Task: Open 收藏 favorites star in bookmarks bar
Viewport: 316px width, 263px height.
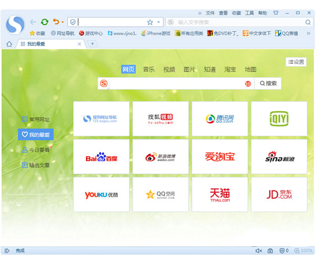Action: point(37,33)
